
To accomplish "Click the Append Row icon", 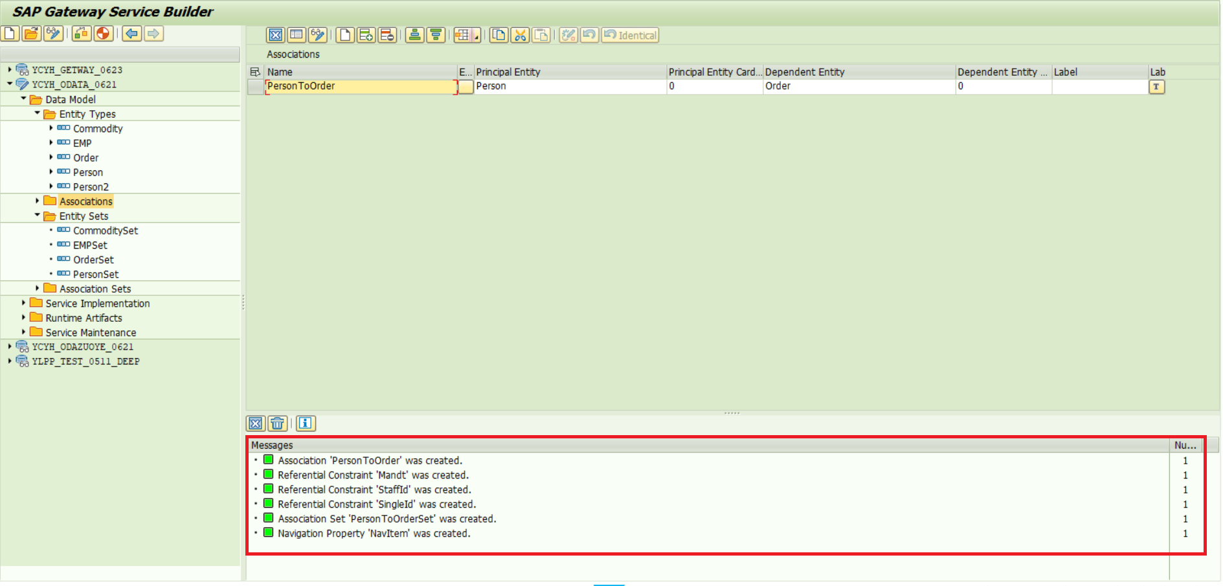I will tap(366, 35).
